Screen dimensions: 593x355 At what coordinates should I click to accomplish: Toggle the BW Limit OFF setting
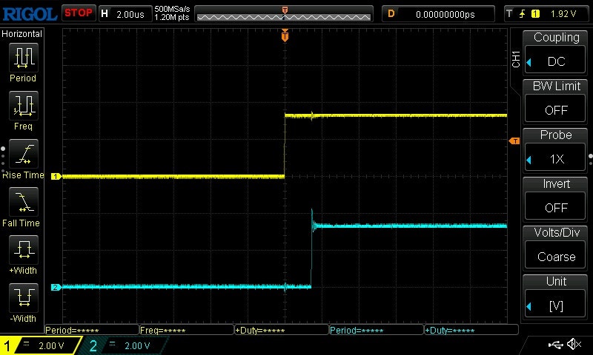click(x=555, y=109)
